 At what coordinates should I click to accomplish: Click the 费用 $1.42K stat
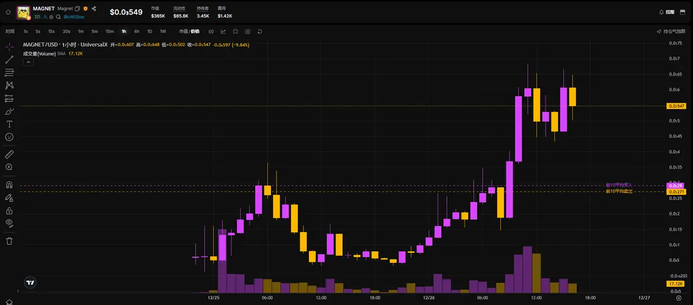click(225, 12)
